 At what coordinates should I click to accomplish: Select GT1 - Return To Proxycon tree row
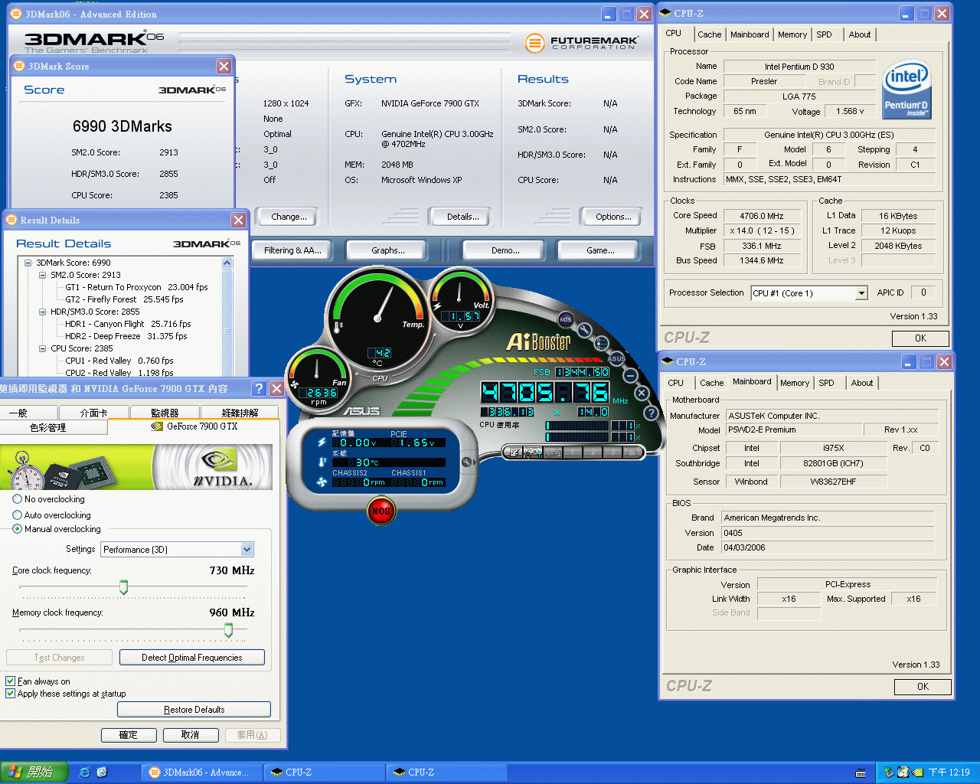click(x=136, y=287)
